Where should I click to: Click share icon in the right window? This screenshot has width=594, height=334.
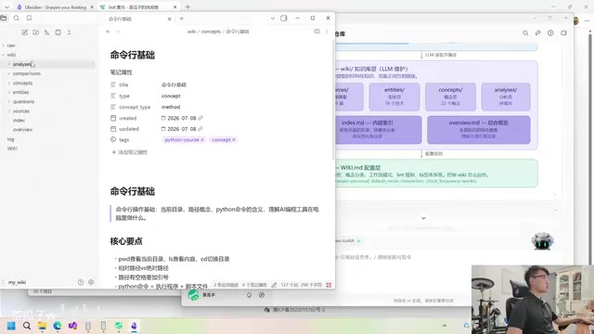point(538,33)
